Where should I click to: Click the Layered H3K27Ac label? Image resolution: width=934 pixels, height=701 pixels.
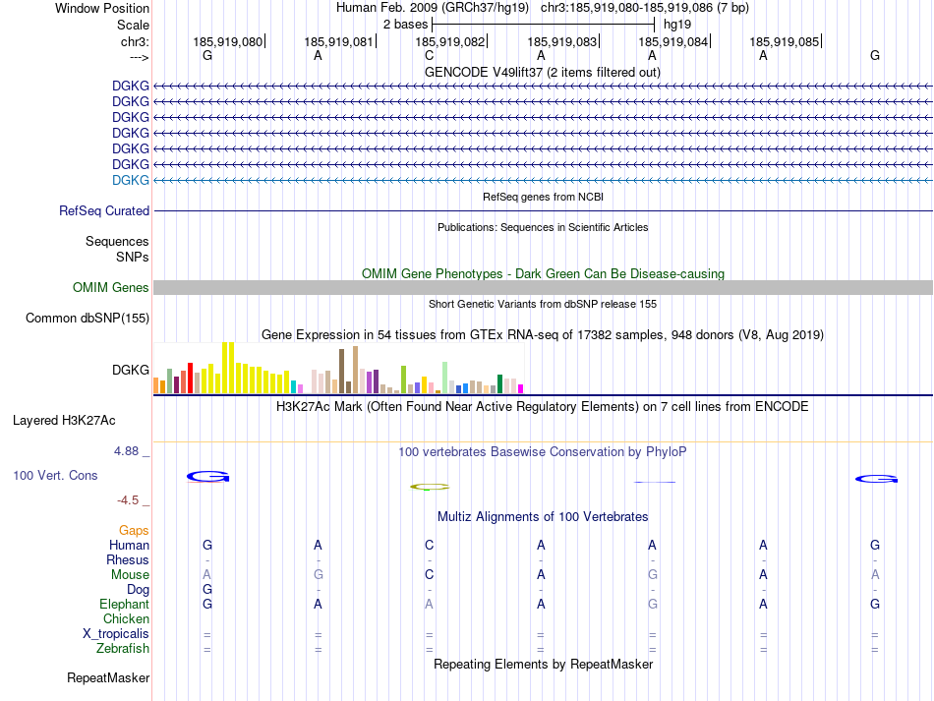(64, 421)
